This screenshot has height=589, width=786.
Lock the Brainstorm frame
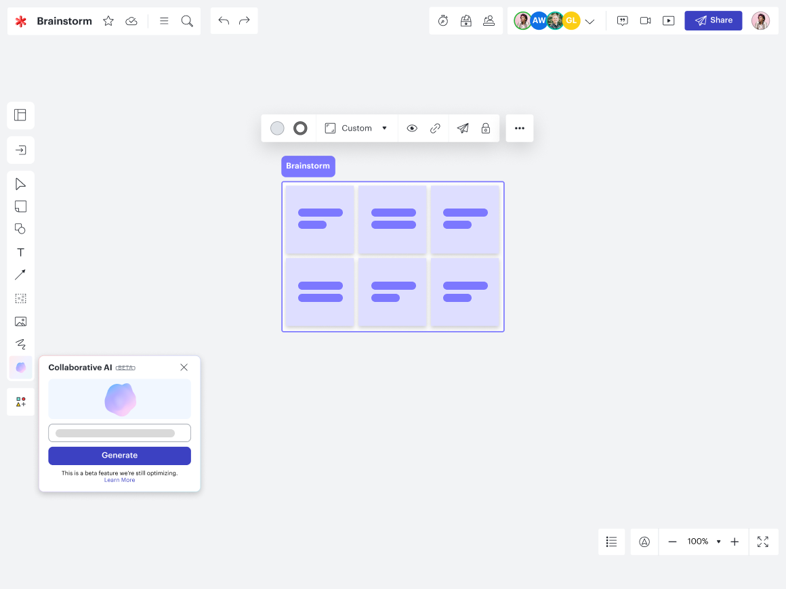(485, 128)
